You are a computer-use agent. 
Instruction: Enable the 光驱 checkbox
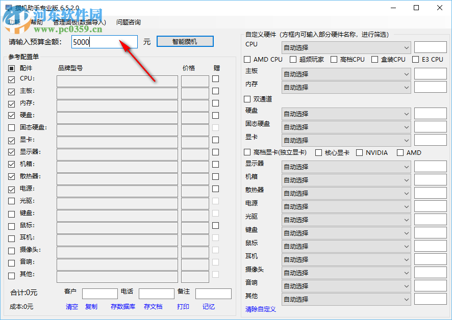[x=11, y=201]
